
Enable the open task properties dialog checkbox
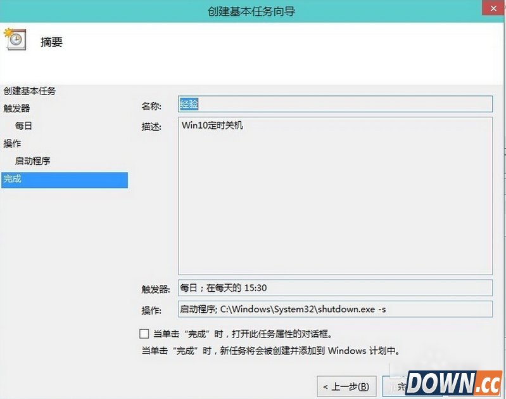coord(144,334)
